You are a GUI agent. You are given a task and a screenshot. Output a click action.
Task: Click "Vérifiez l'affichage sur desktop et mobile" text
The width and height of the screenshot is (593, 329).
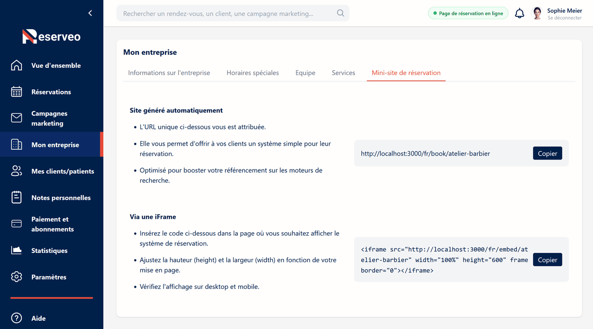200,287
